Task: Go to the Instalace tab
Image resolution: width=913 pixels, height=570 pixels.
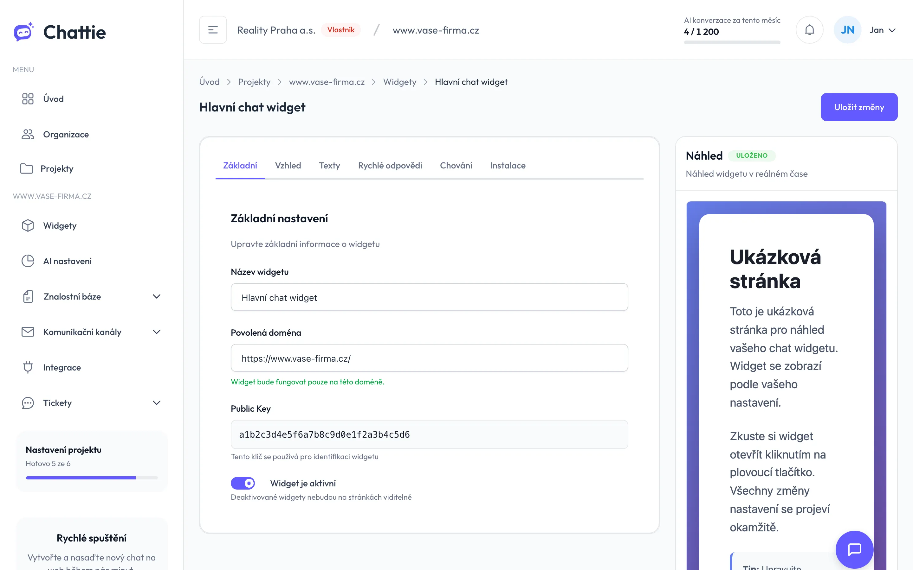Action: click(508, 166)
